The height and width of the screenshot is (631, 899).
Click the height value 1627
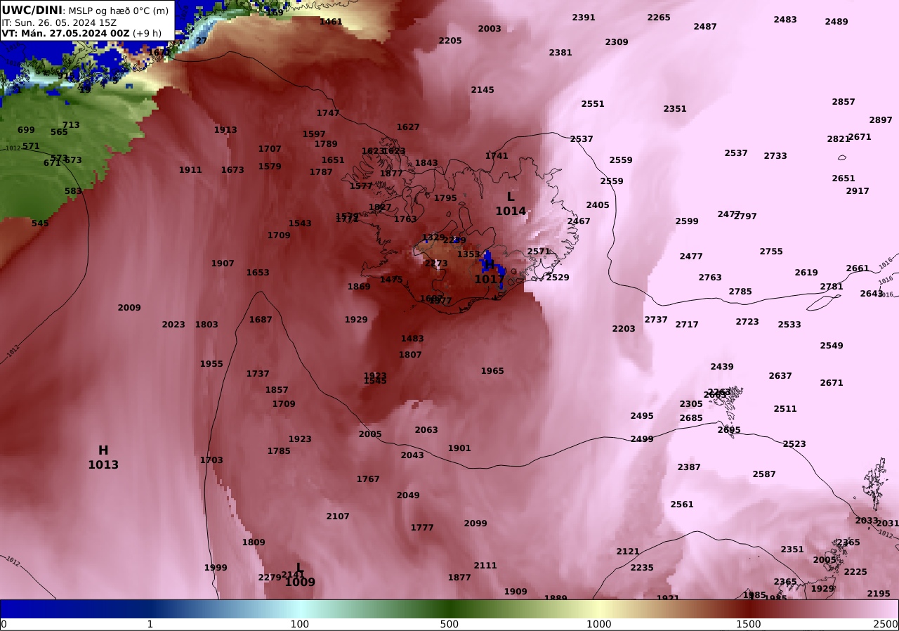click(x=408, y=127)
